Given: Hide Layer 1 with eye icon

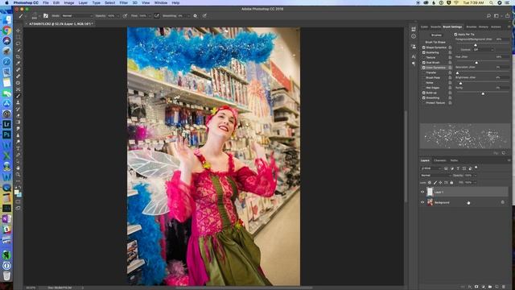Looking at the screenshot, I should point(422,192).
